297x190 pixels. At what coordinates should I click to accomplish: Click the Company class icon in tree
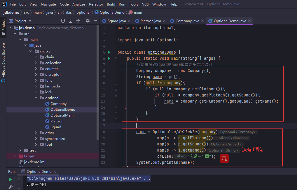click(x=47, y=104)
